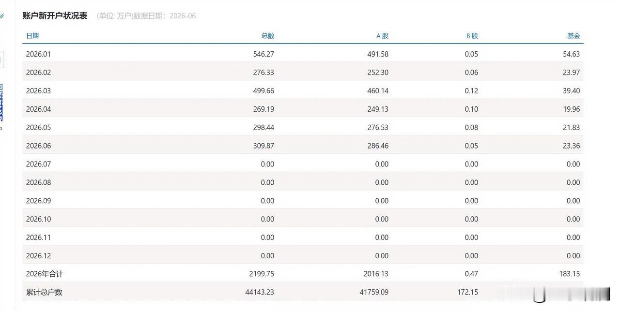Click the double-check icon at the left edge

click(2, 16)
